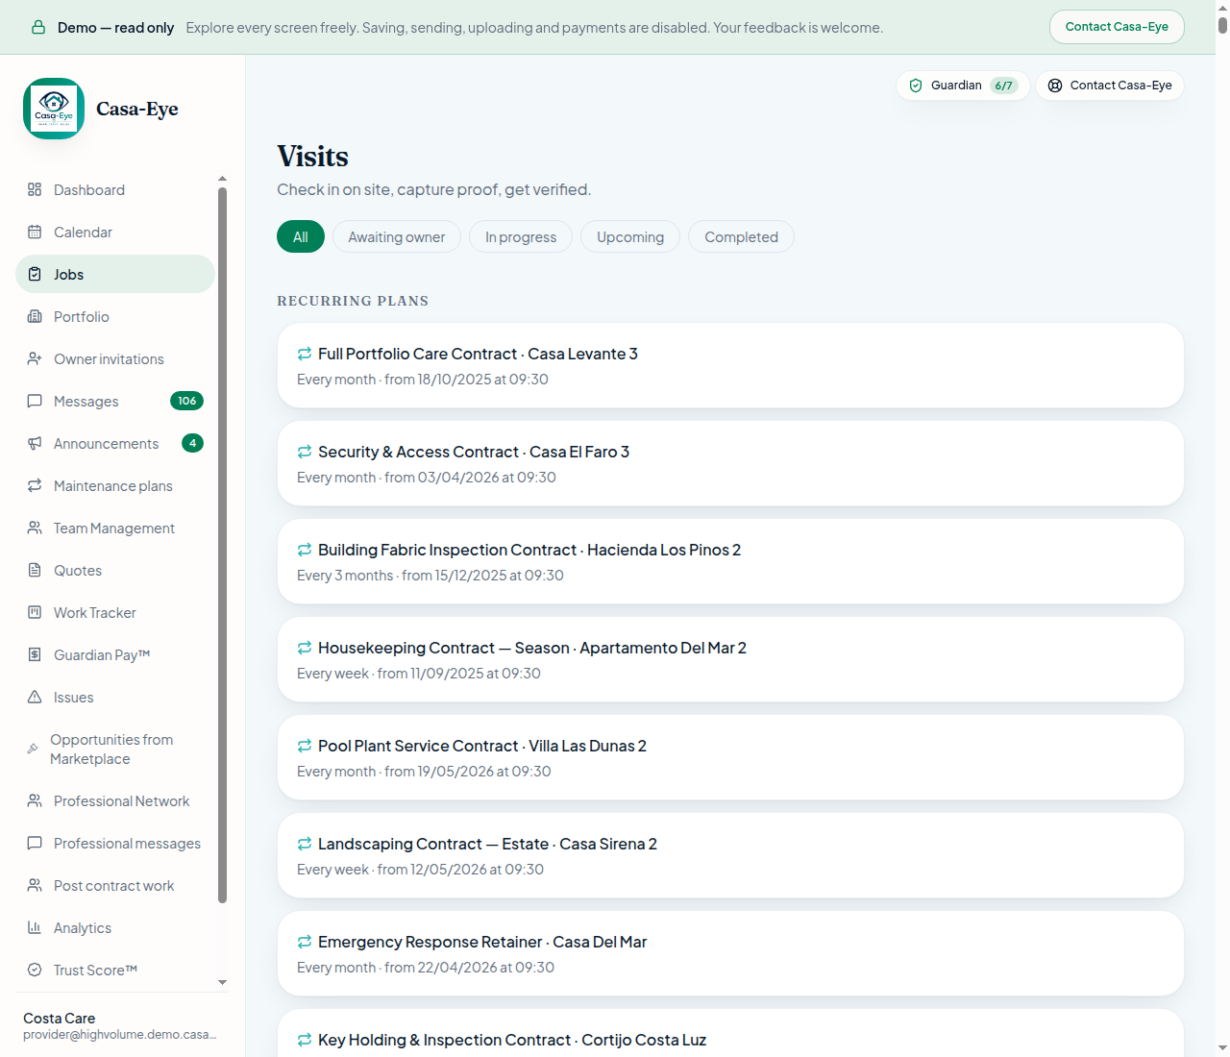Click the Announcements megaphone icon
The width and height of the screenshot is (1230, 1057).
click(x=35, y=443)
